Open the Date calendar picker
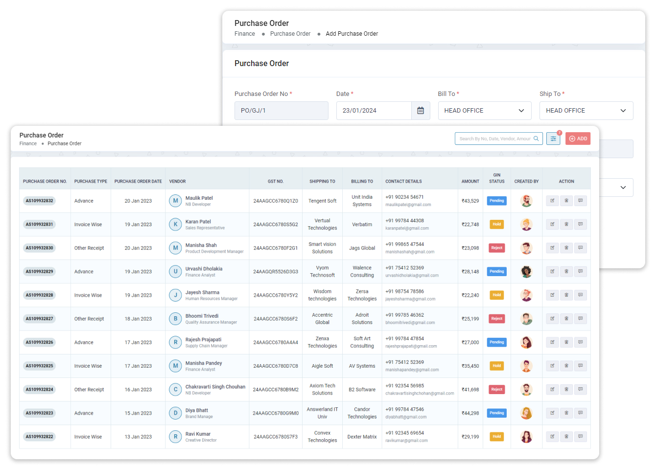The height and width of the screenshot is (470, 656). point(421,111)
